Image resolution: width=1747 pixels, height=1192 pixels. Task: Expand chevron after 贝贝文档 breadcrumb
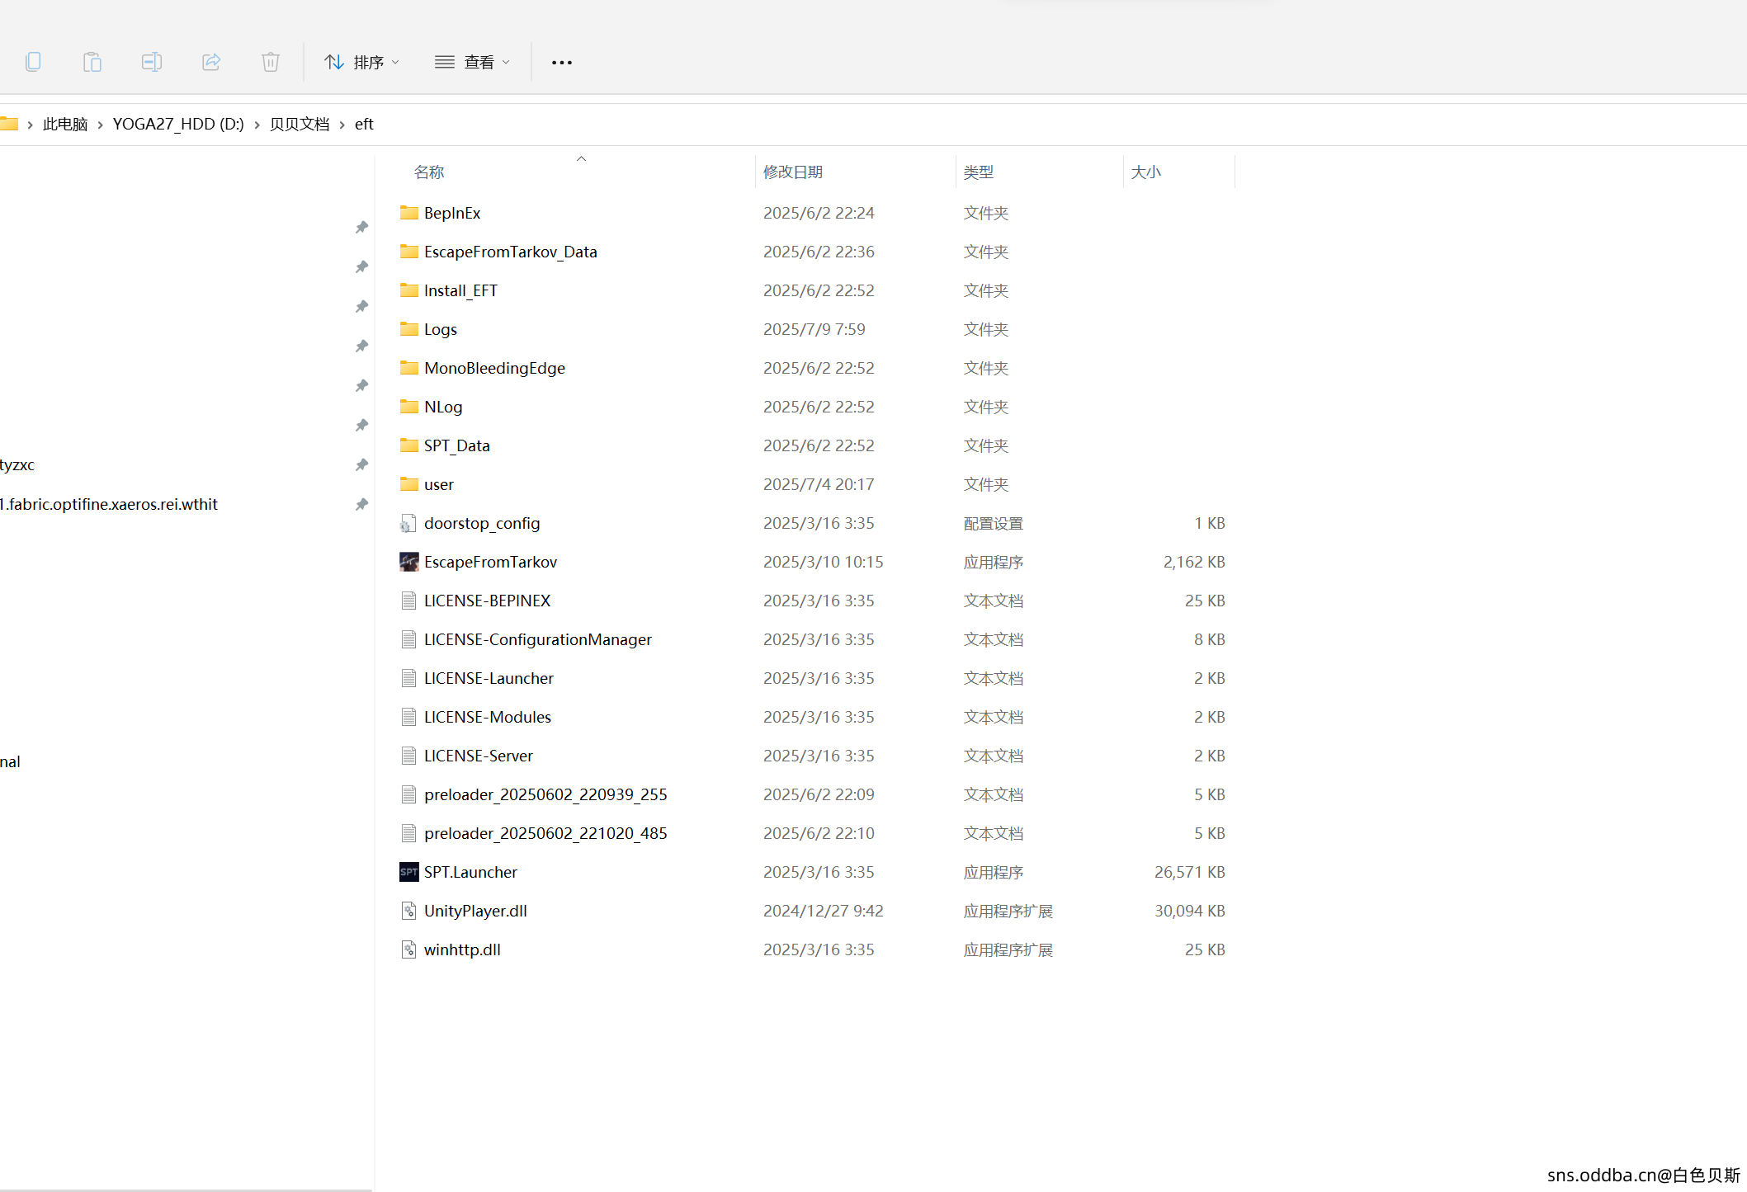pyautogui.click(x=342, y=125)
